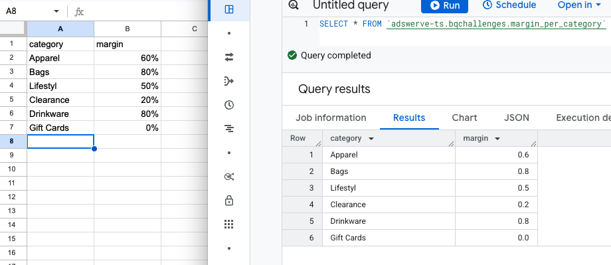Switch to the Chart tab
This screenshot has width=611, height=265.
pyautogui.click(x=464, y=118)
